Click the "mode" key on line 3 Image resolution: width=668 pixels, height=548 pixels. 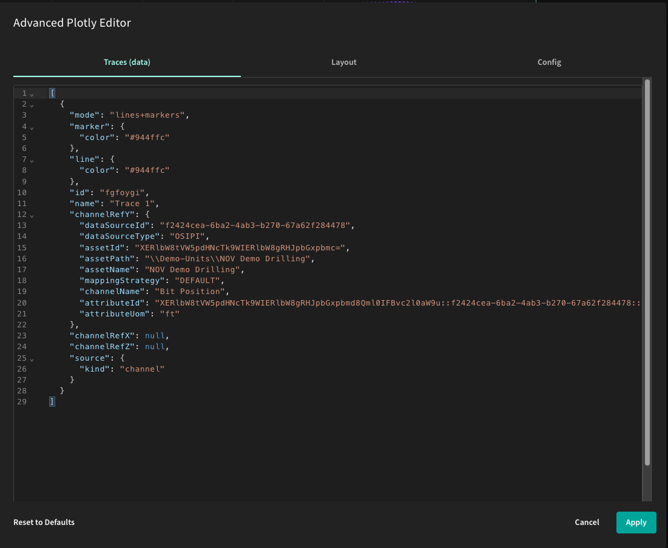[85, 115]
